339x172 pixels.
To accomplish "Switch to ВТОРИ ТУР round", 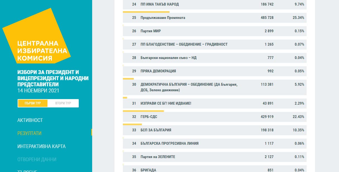I will click(x=63, y=103).
